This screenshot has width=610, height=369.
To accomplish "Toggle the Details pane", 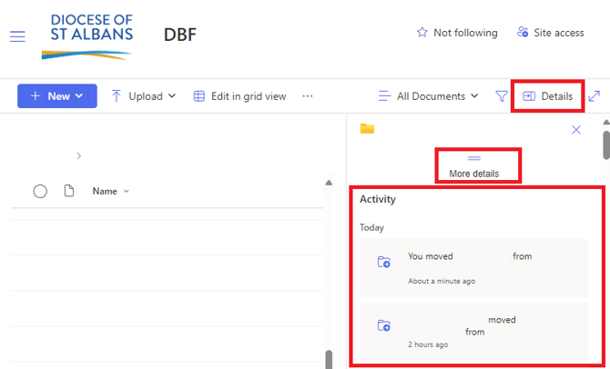I will (548, 96).
